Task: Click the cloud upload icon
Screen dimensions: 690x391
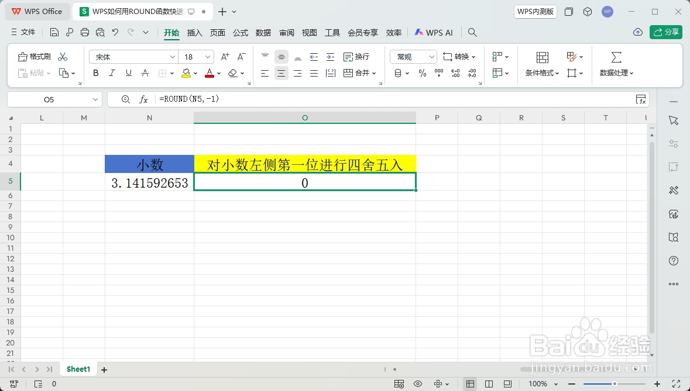Action: 638,32
